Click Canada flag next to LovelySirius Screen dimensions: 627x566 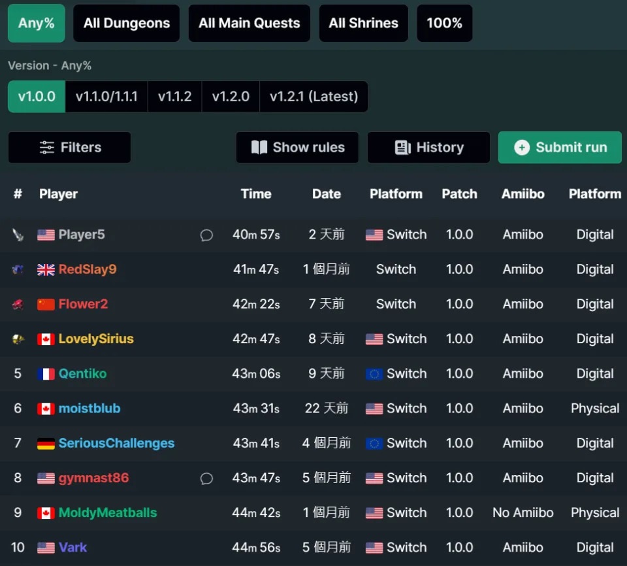(46, 339)
